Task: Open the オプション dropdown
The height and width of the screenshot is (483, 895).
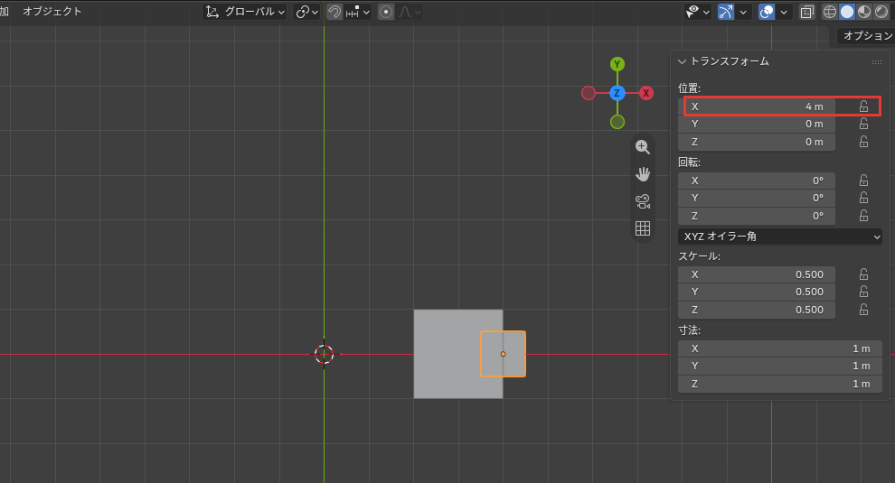Action: tap(866, 36)
